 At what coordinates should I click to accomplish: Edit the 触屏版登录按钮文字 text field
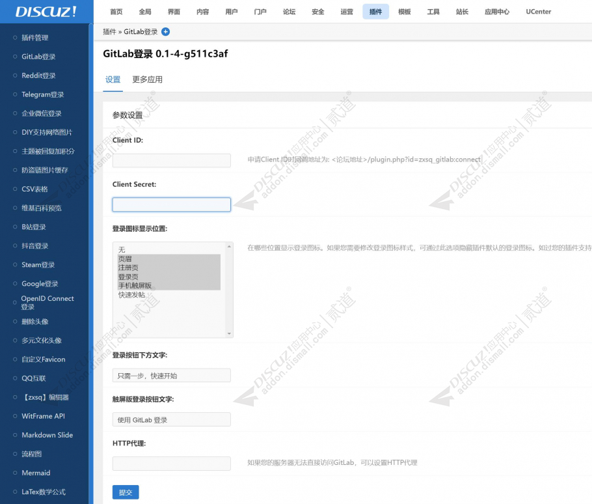[x=171, y=419]
